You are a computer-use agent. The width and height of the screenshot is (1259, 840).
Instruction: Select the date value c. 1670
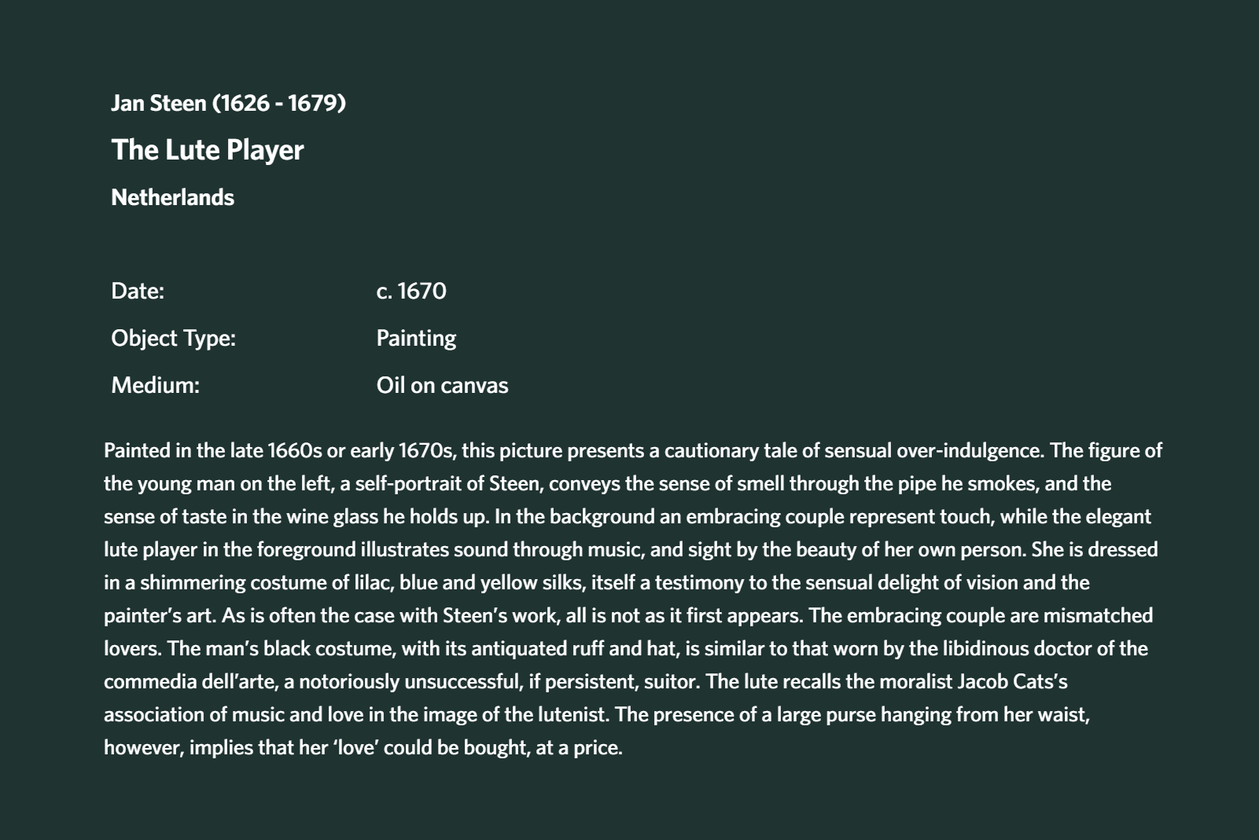pos(411,291)
